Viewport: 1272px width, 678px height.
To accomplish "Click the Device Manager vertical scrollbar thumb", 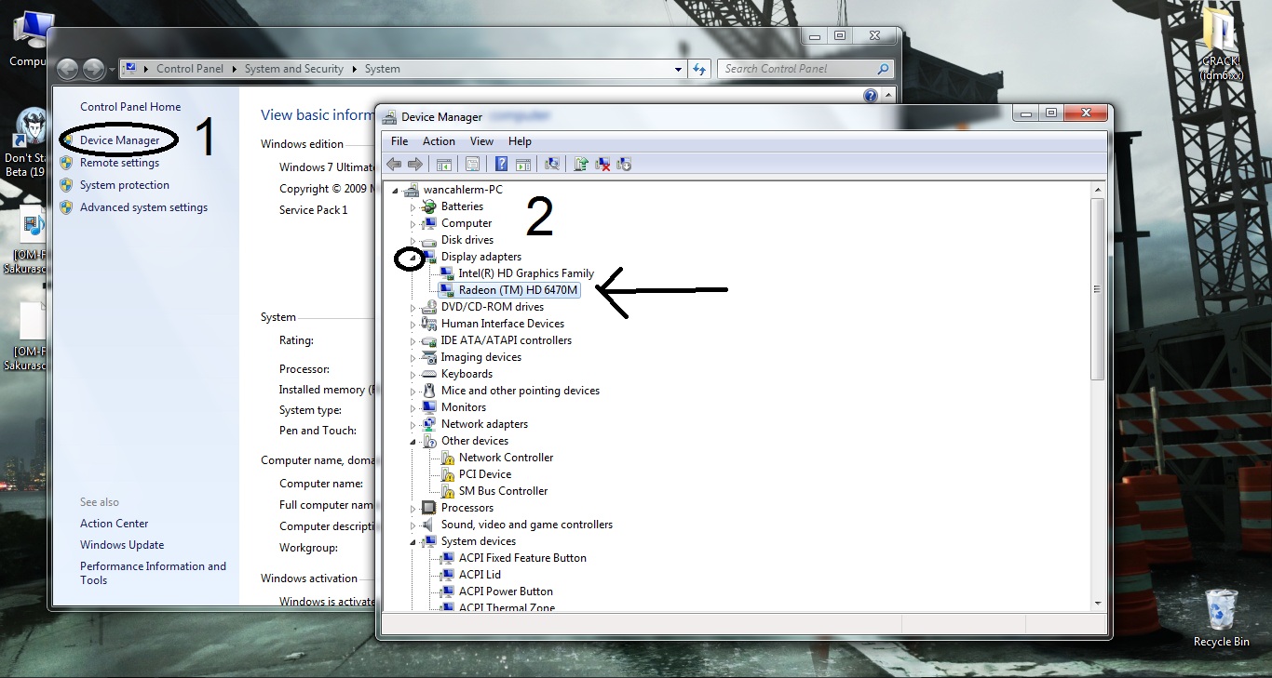I will click(1097, 288).
